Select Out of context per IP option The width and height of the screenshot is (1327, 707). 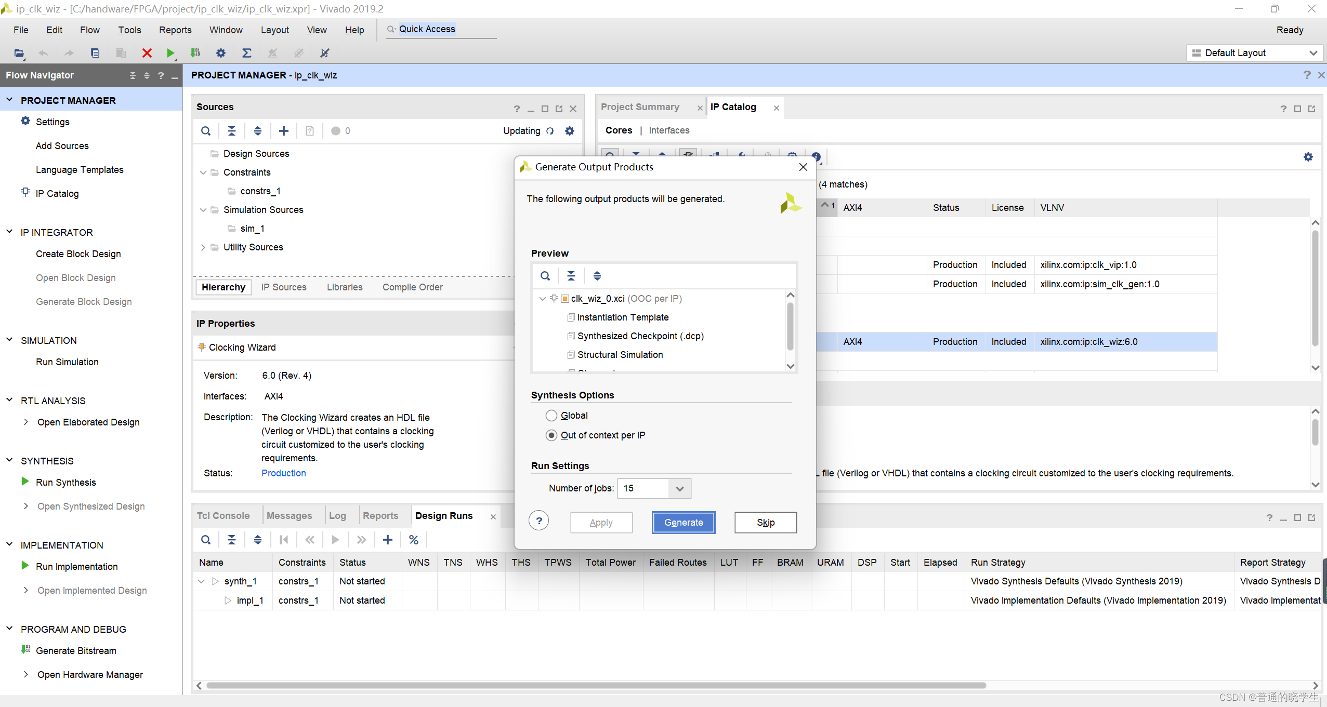coord(551,435)
